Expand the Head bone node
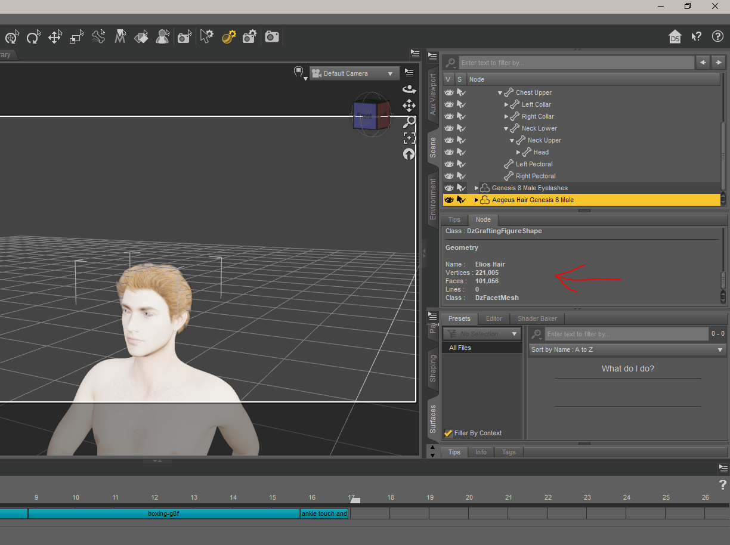This screenshot has height=545, width=730. (518, 152)
